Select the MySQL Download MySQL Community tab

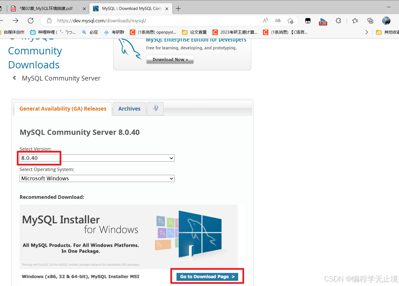(x=131, y=9)
